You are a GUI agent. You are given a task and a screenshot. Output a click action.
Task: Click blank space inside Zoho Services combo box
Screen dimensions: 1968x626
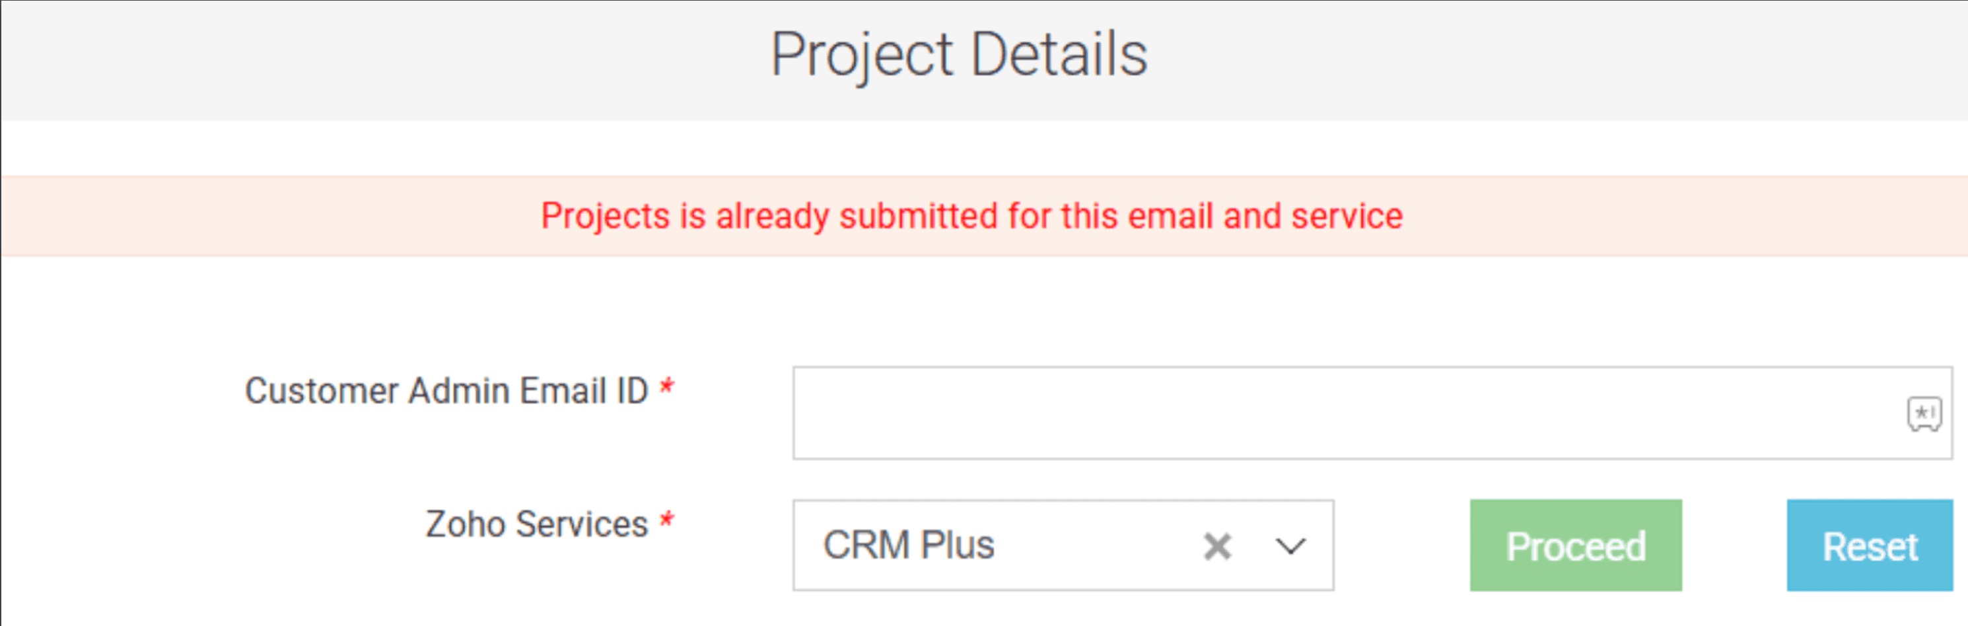tap(1096, 545)
